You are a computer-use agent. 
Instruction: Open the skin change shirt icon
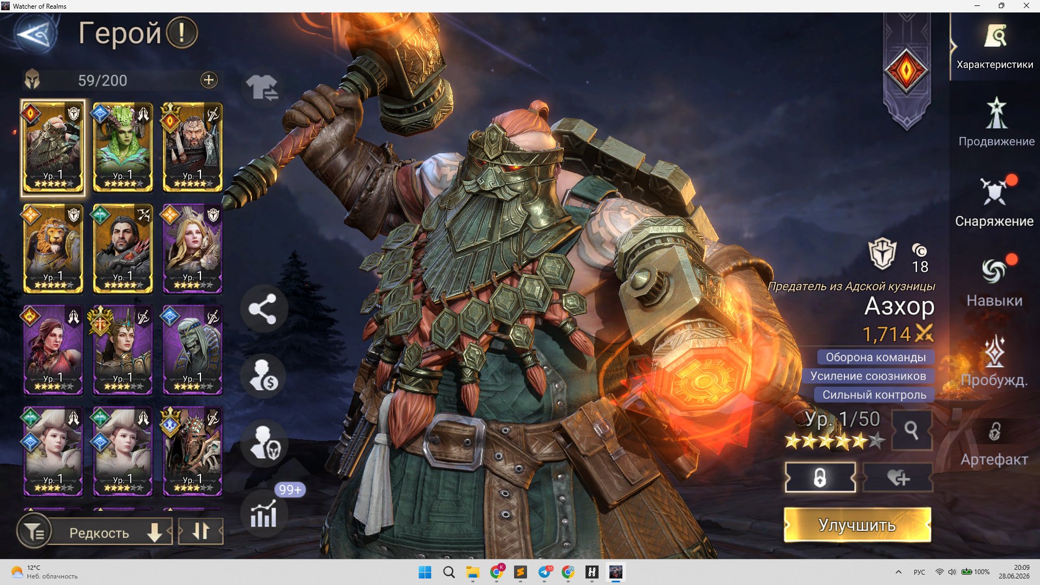262,87
